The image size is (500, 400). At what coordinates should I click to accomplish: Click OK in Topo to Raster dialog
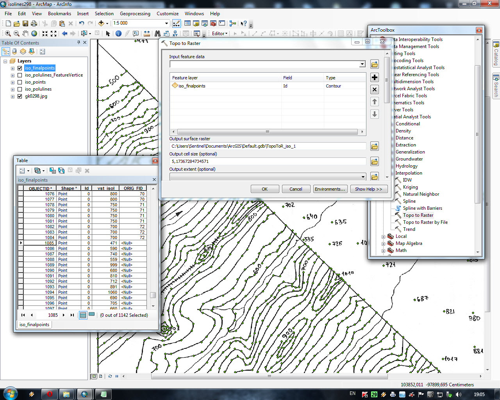pos(264,189)
